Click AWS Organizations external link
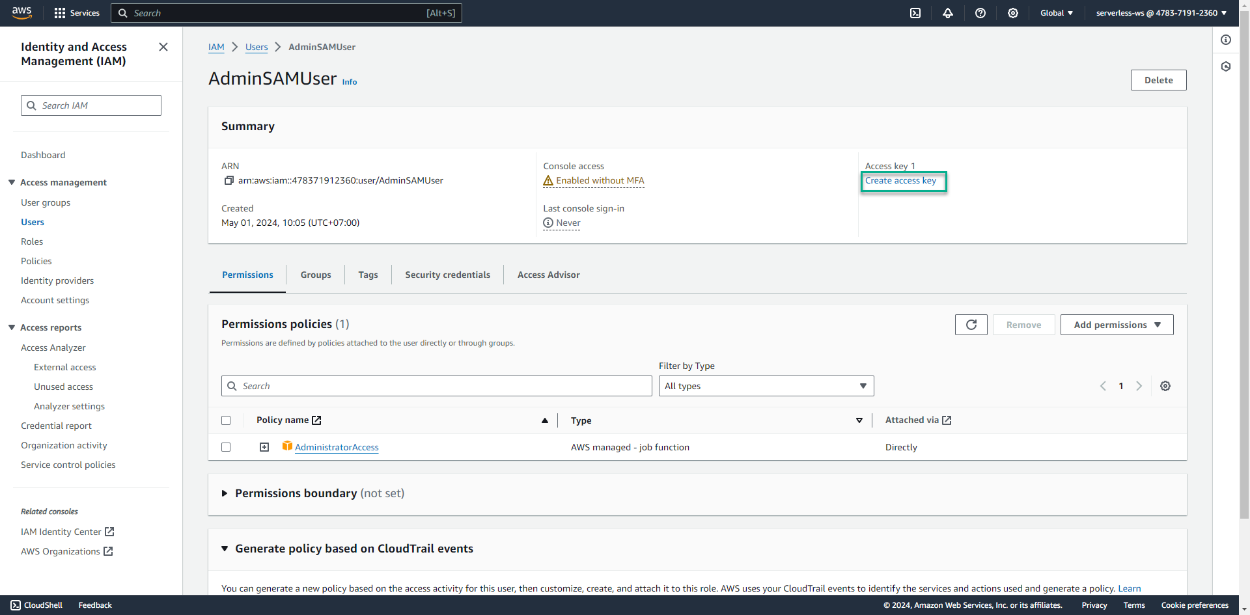Viewport: 1250px width, 615px height. (67, 551)
